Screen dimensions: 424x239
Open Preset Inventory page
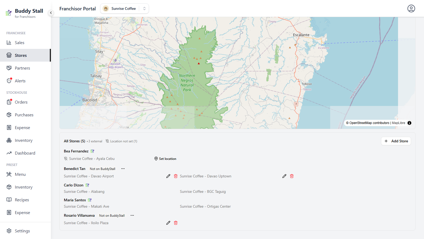click(x=25, y=187)
